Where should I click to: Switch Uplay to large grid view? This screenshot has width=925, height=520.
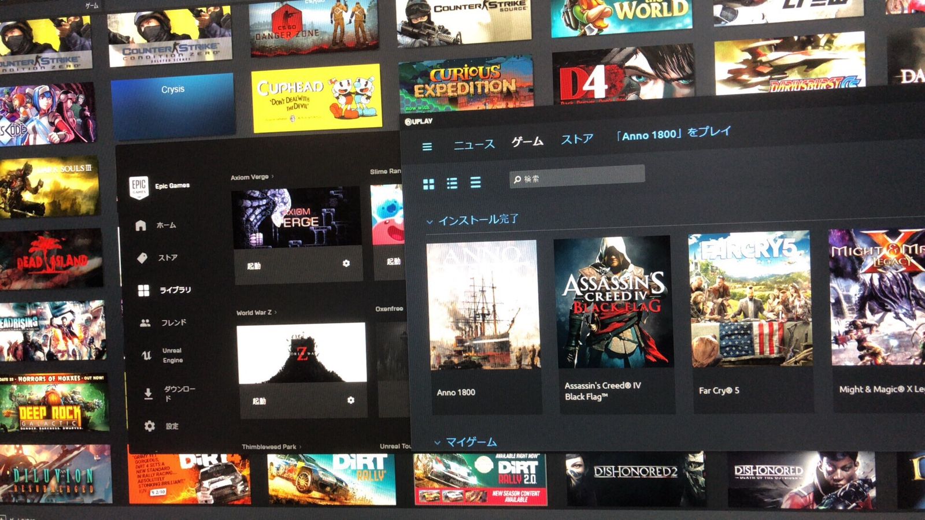click(428, 184)
